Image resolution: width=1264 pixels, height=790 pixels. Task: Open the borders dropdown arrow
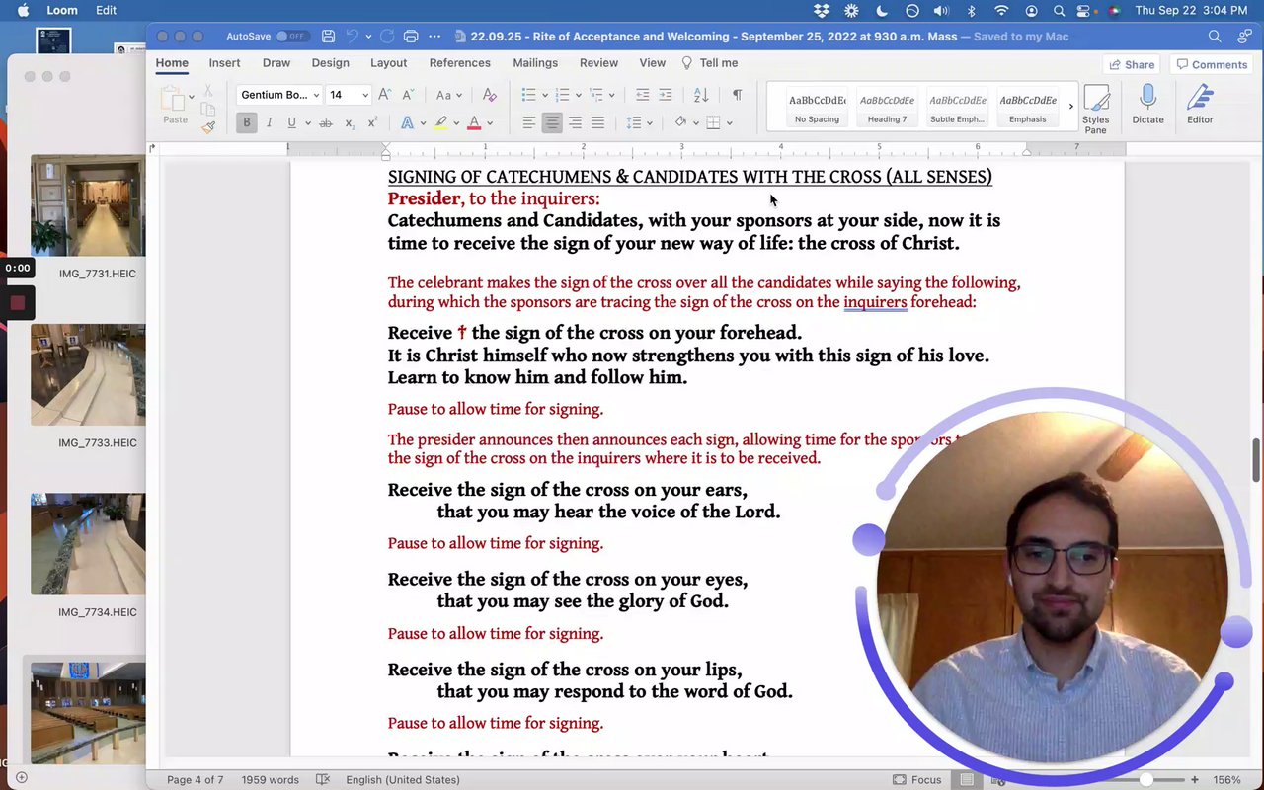click(x=729, y=123)
